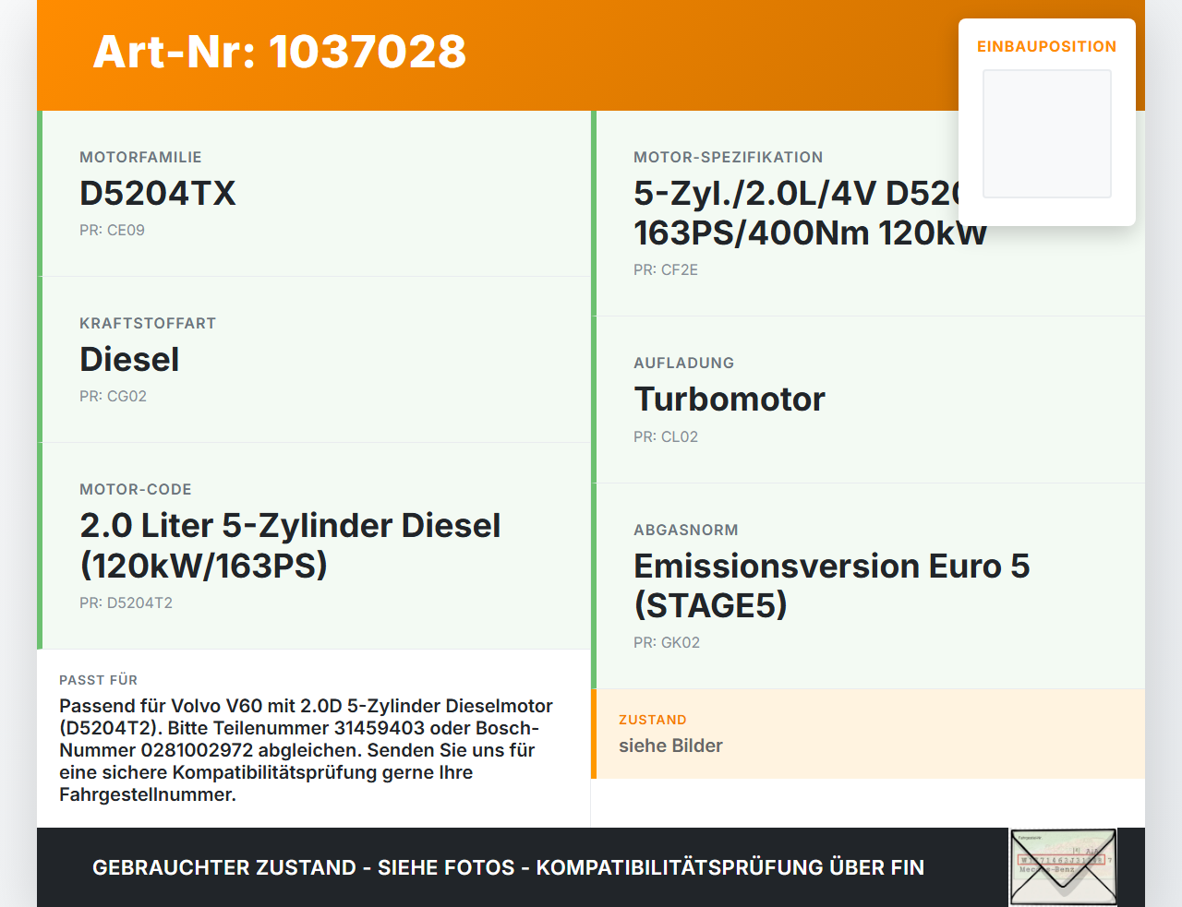Screen dimensions: 1182x907
Task: Select Emissionsversion Euro 5 (STAGE5) value
Action: (831, 585)
